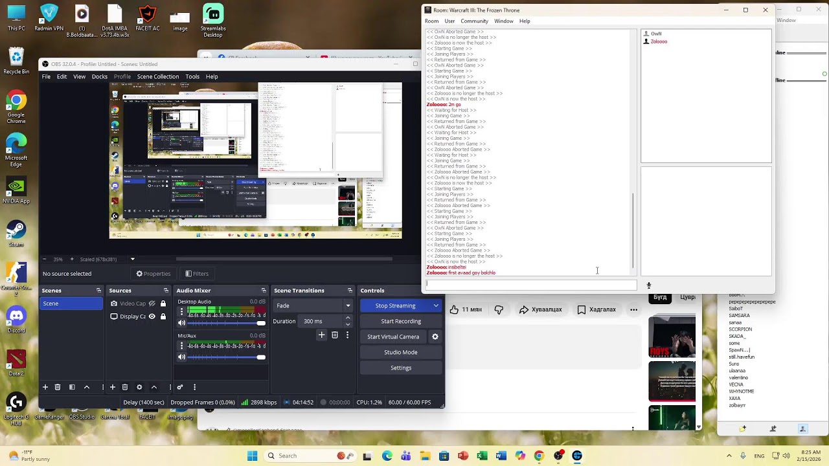Enable Studio Mode in OBS
This screenshot has width=829, height=466.
[x=401, y=352]
